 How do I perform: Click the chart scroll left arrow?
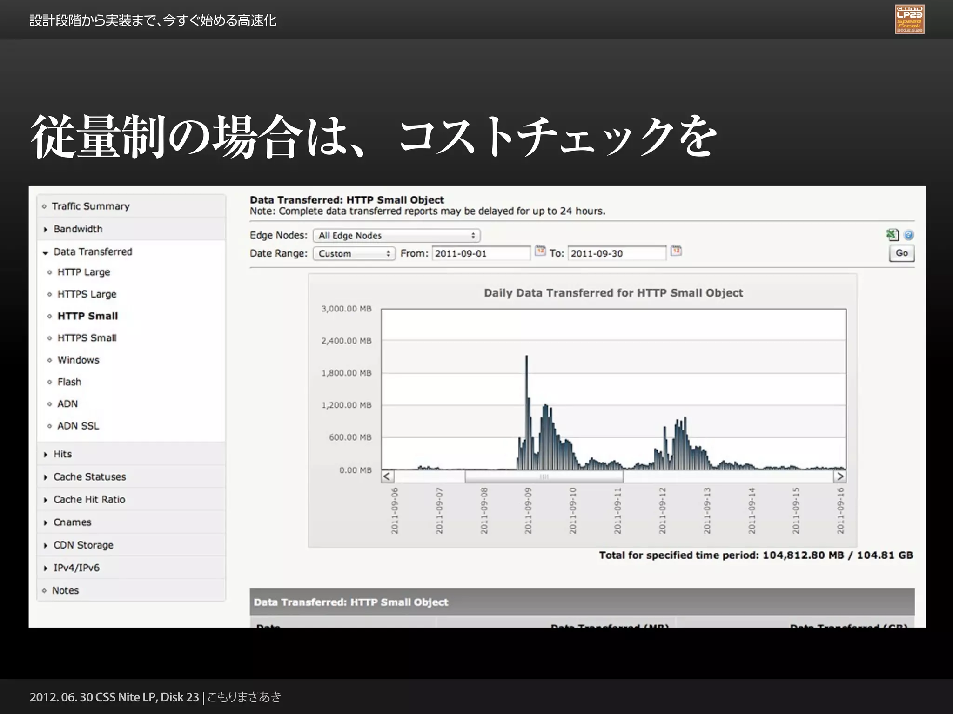(x=388, y=476)
